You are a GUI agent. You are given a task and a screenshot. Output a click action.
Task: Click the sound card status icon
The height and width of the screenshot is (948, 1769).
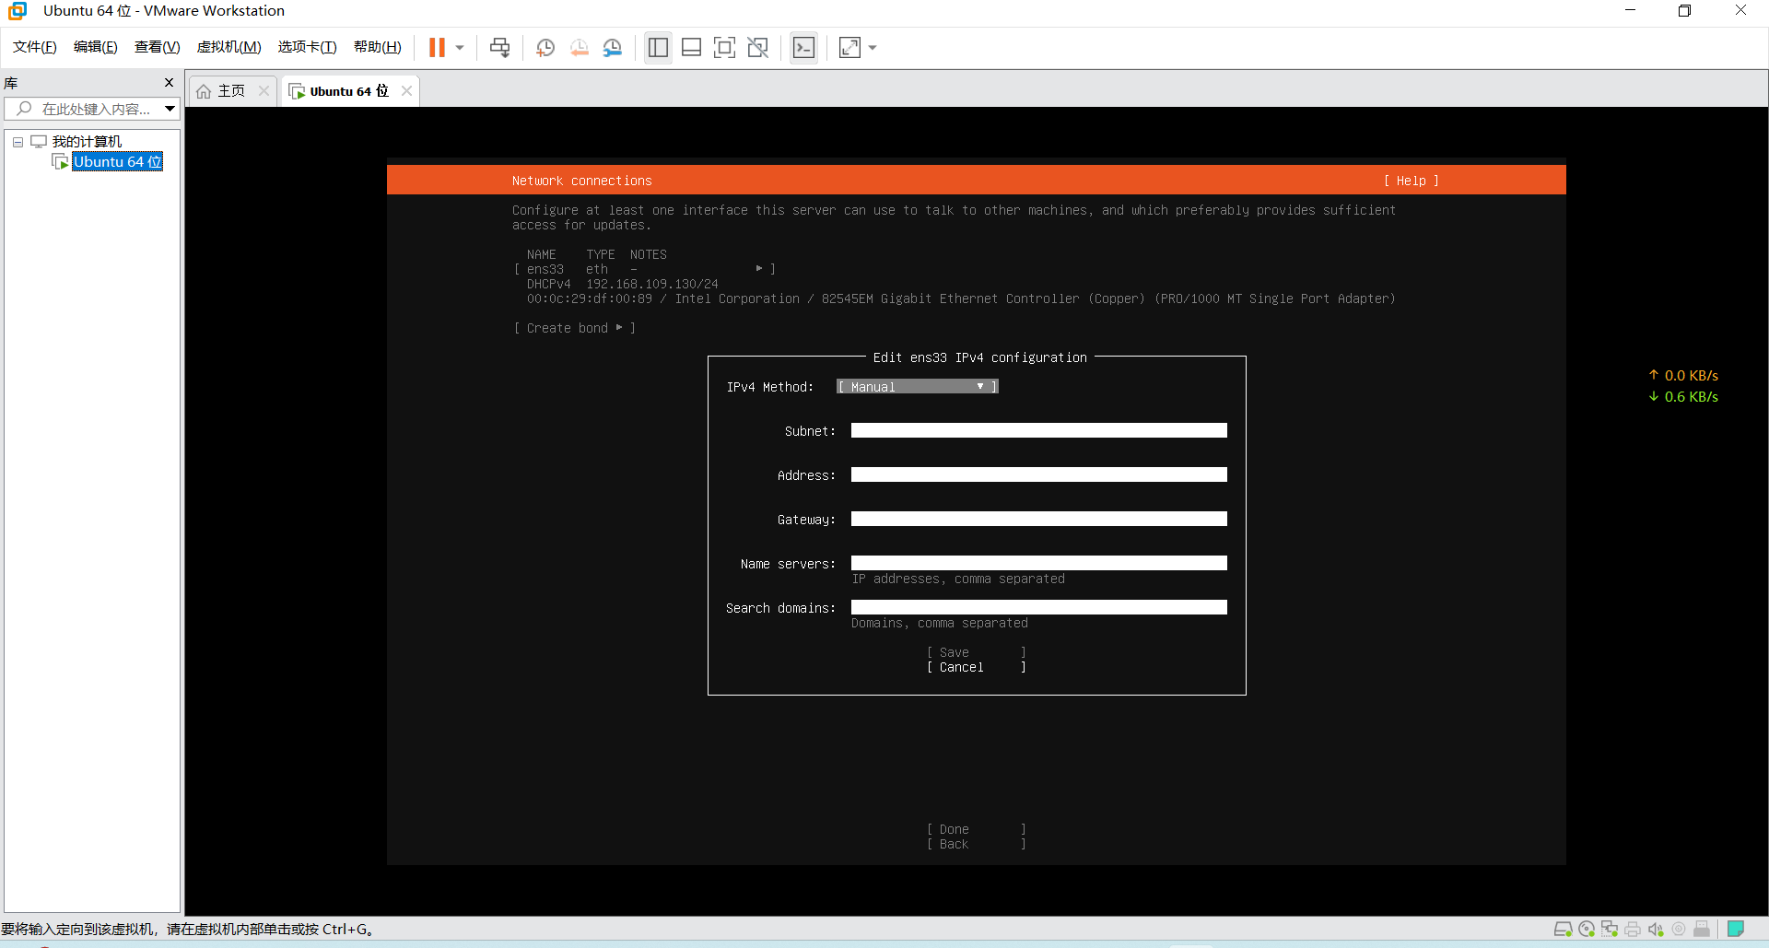pos(1656,929)
